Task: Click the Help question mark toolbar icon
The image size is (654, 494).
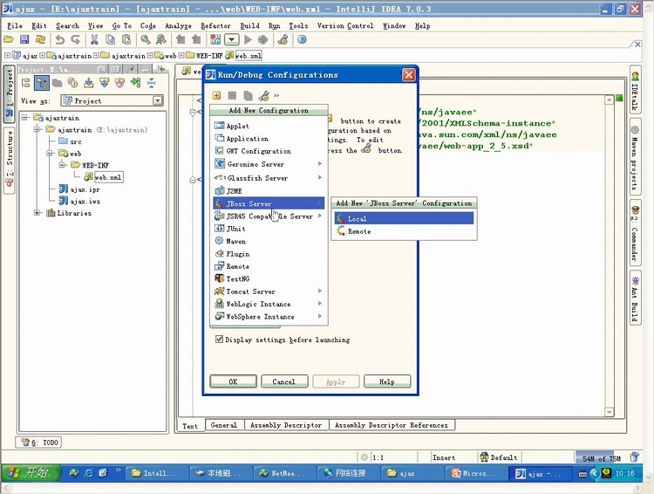Action: pyautogui.click(x=302, y=39)
